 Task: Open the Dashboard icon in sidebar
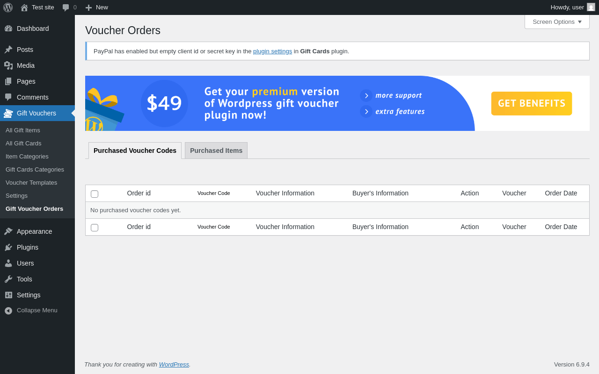click(x=8, y=29)
